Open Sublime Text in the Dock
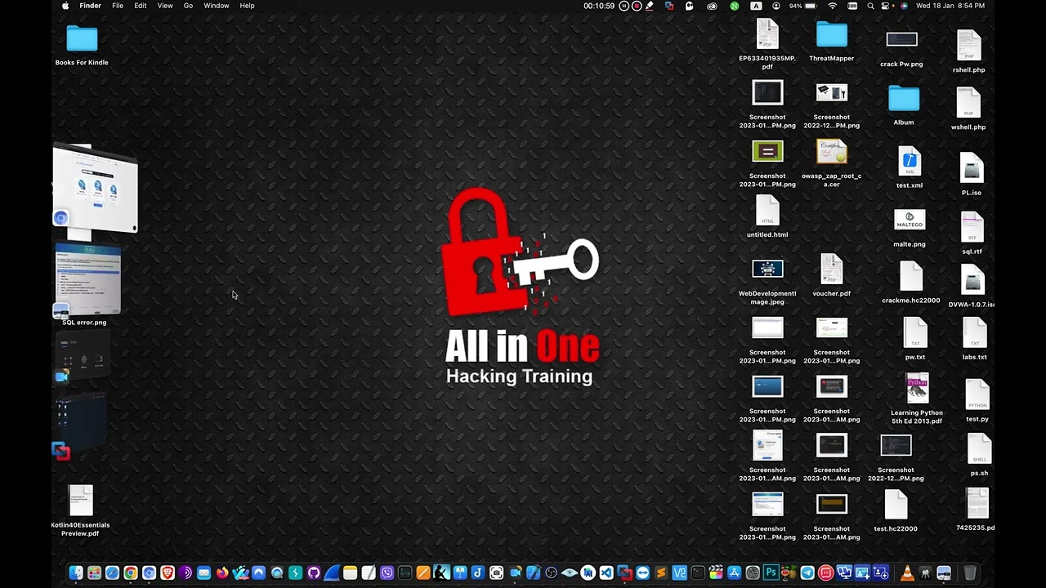1046x588 pixels. [x=661, y=573]
